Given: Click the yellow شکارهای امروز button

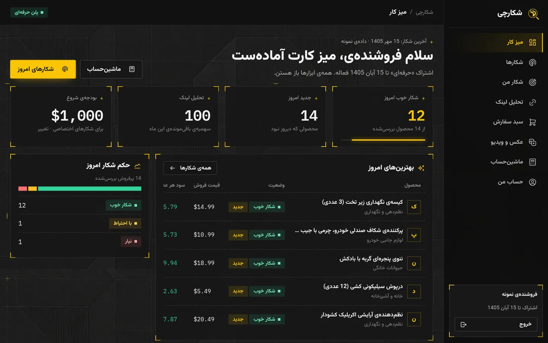Looking at the screenshot, I should coord(43,69).
